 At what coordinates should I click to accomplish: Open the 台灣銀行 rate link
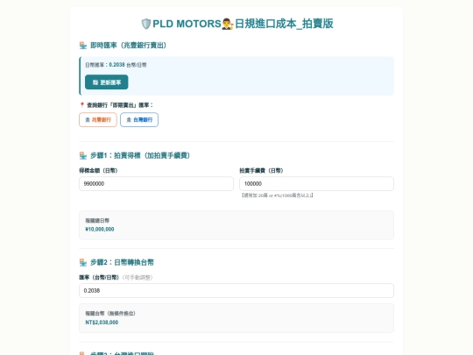[x=139, y=120]
